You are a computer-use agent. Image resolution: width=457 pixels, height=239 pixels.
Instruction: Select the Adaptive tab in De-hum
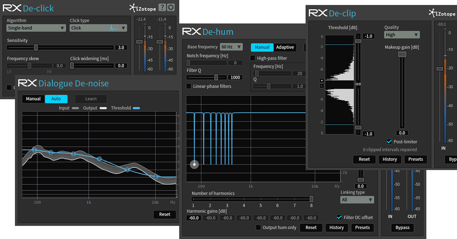point(285,47)
